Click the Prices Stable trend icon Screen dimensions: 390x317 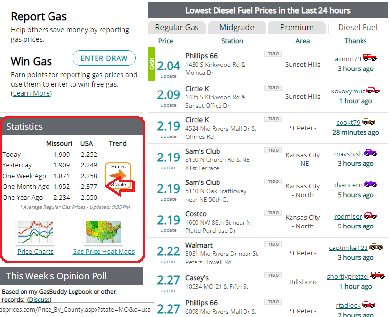[x=118, y=176]
